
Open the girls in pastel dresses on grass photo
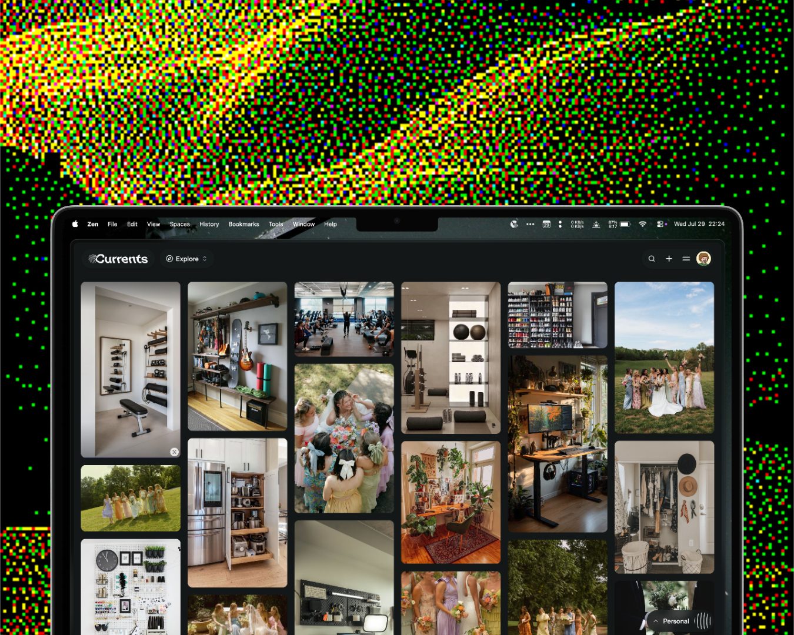coord(131,499)
